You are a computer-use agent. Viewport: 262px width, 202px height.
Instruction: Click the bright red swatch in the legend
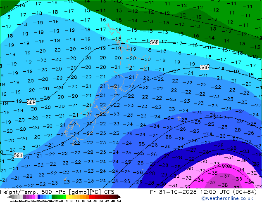(90, 197)
